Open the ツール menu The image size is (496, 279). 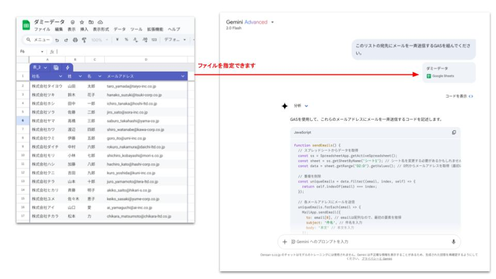(x=136, y=30)
